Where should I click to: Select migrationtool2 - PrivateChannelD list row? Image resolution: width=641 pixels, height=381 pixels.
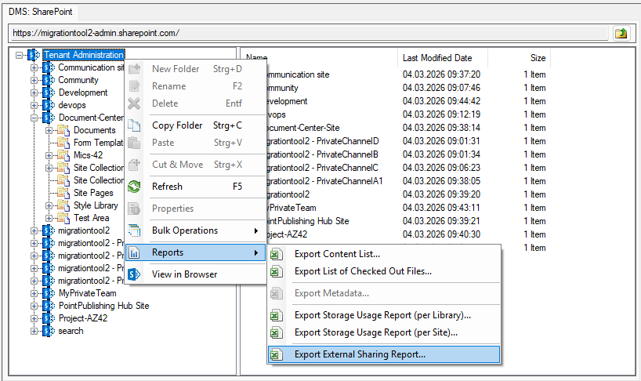click(x=396, y=141)
